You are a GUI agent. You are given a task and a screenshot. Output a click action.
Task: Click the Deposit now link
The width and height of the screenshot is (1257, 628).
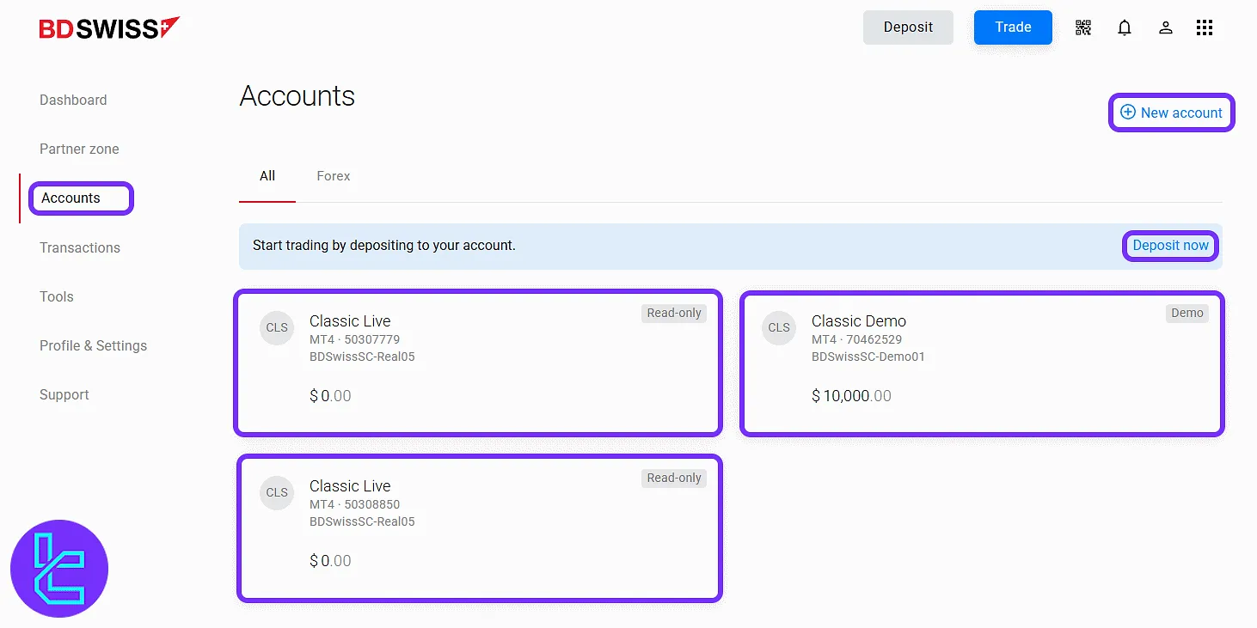coord(1170,246)
